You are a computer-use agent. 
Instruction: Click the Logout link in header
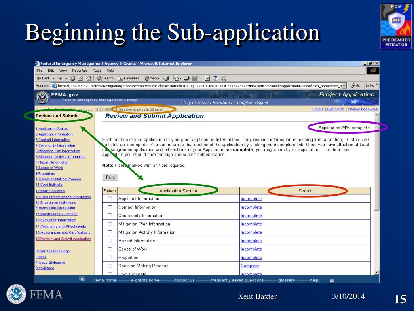coord(318,109)
